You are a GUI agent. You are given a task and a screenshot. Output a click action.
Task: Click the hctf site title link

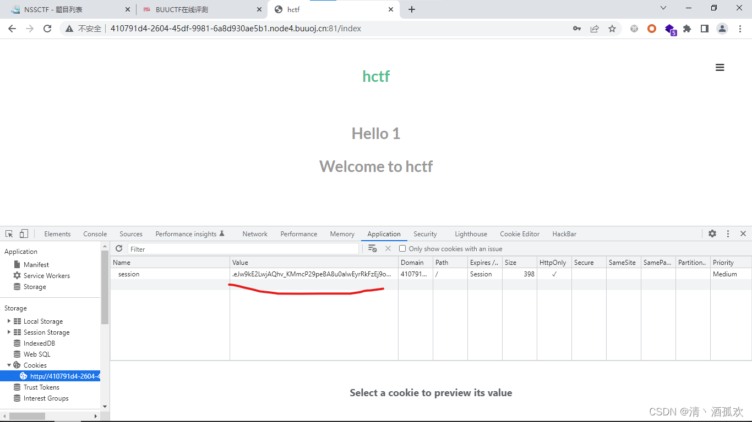click(x=376, y=76)
